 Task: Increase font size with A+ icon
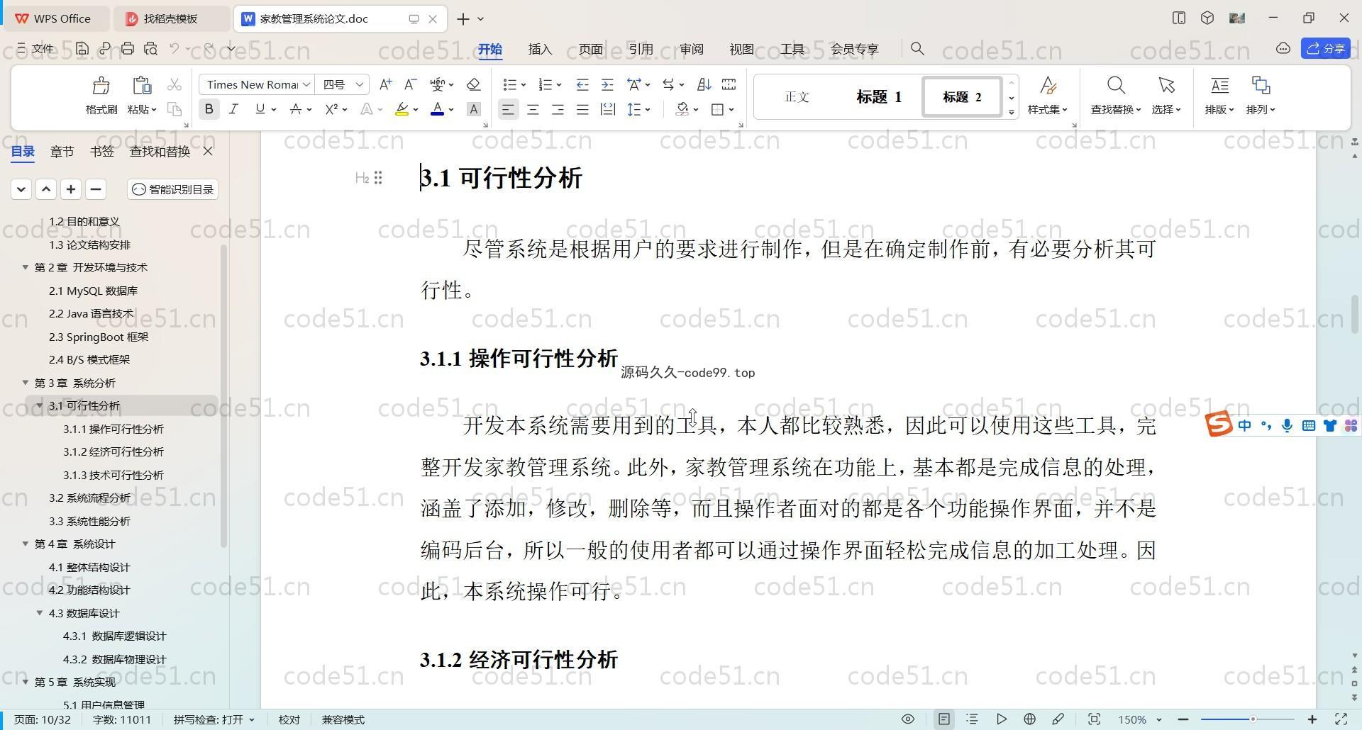coord(385,84)
